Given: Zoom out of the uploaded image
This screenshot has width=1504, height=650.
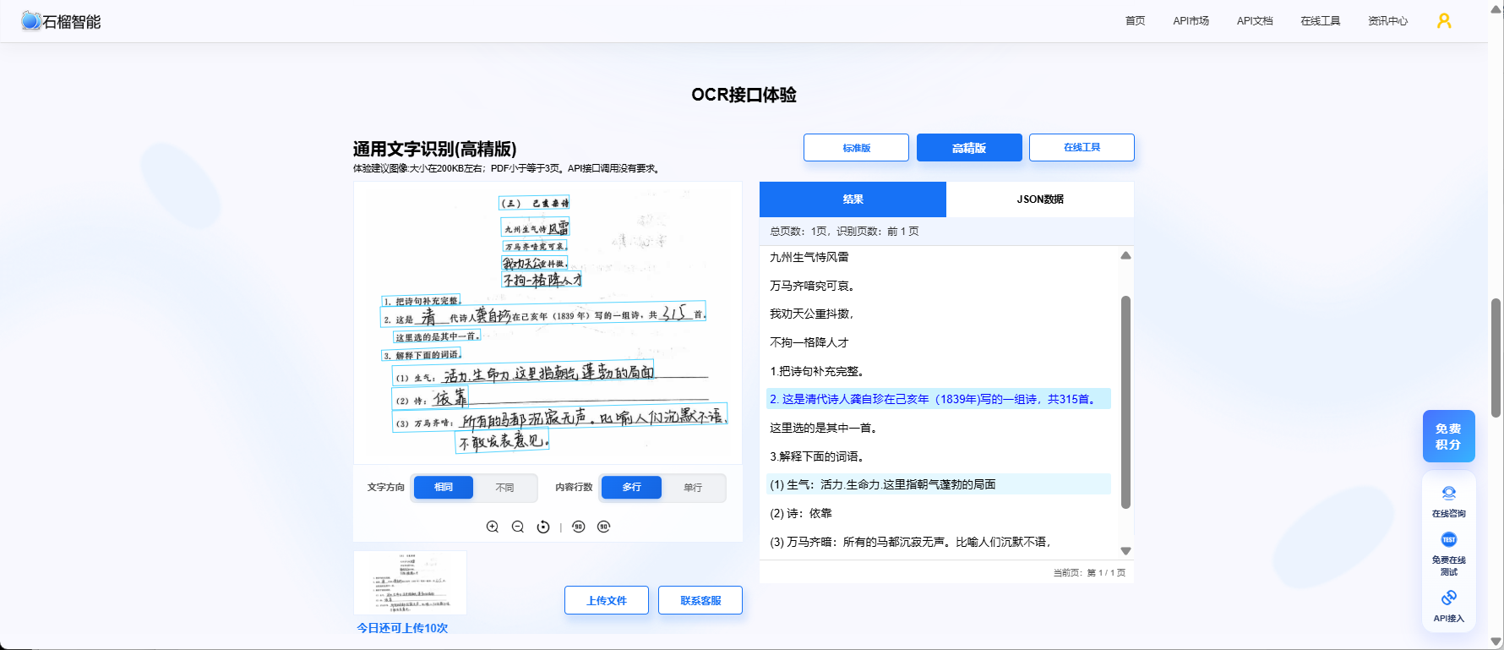Looking at the screenshot, I should [x=518, y=527].
